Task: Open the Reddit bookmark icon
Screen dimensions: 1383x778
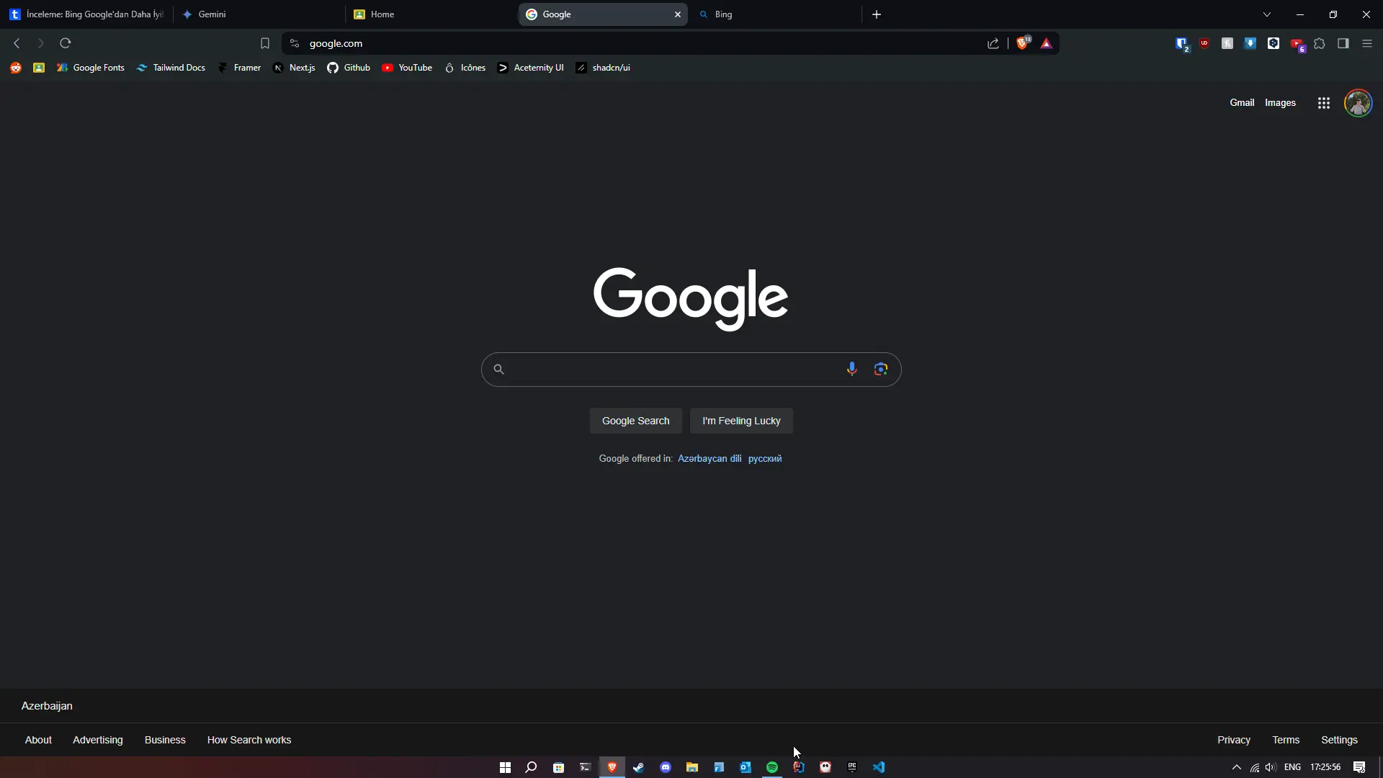Action: point(16,68)
